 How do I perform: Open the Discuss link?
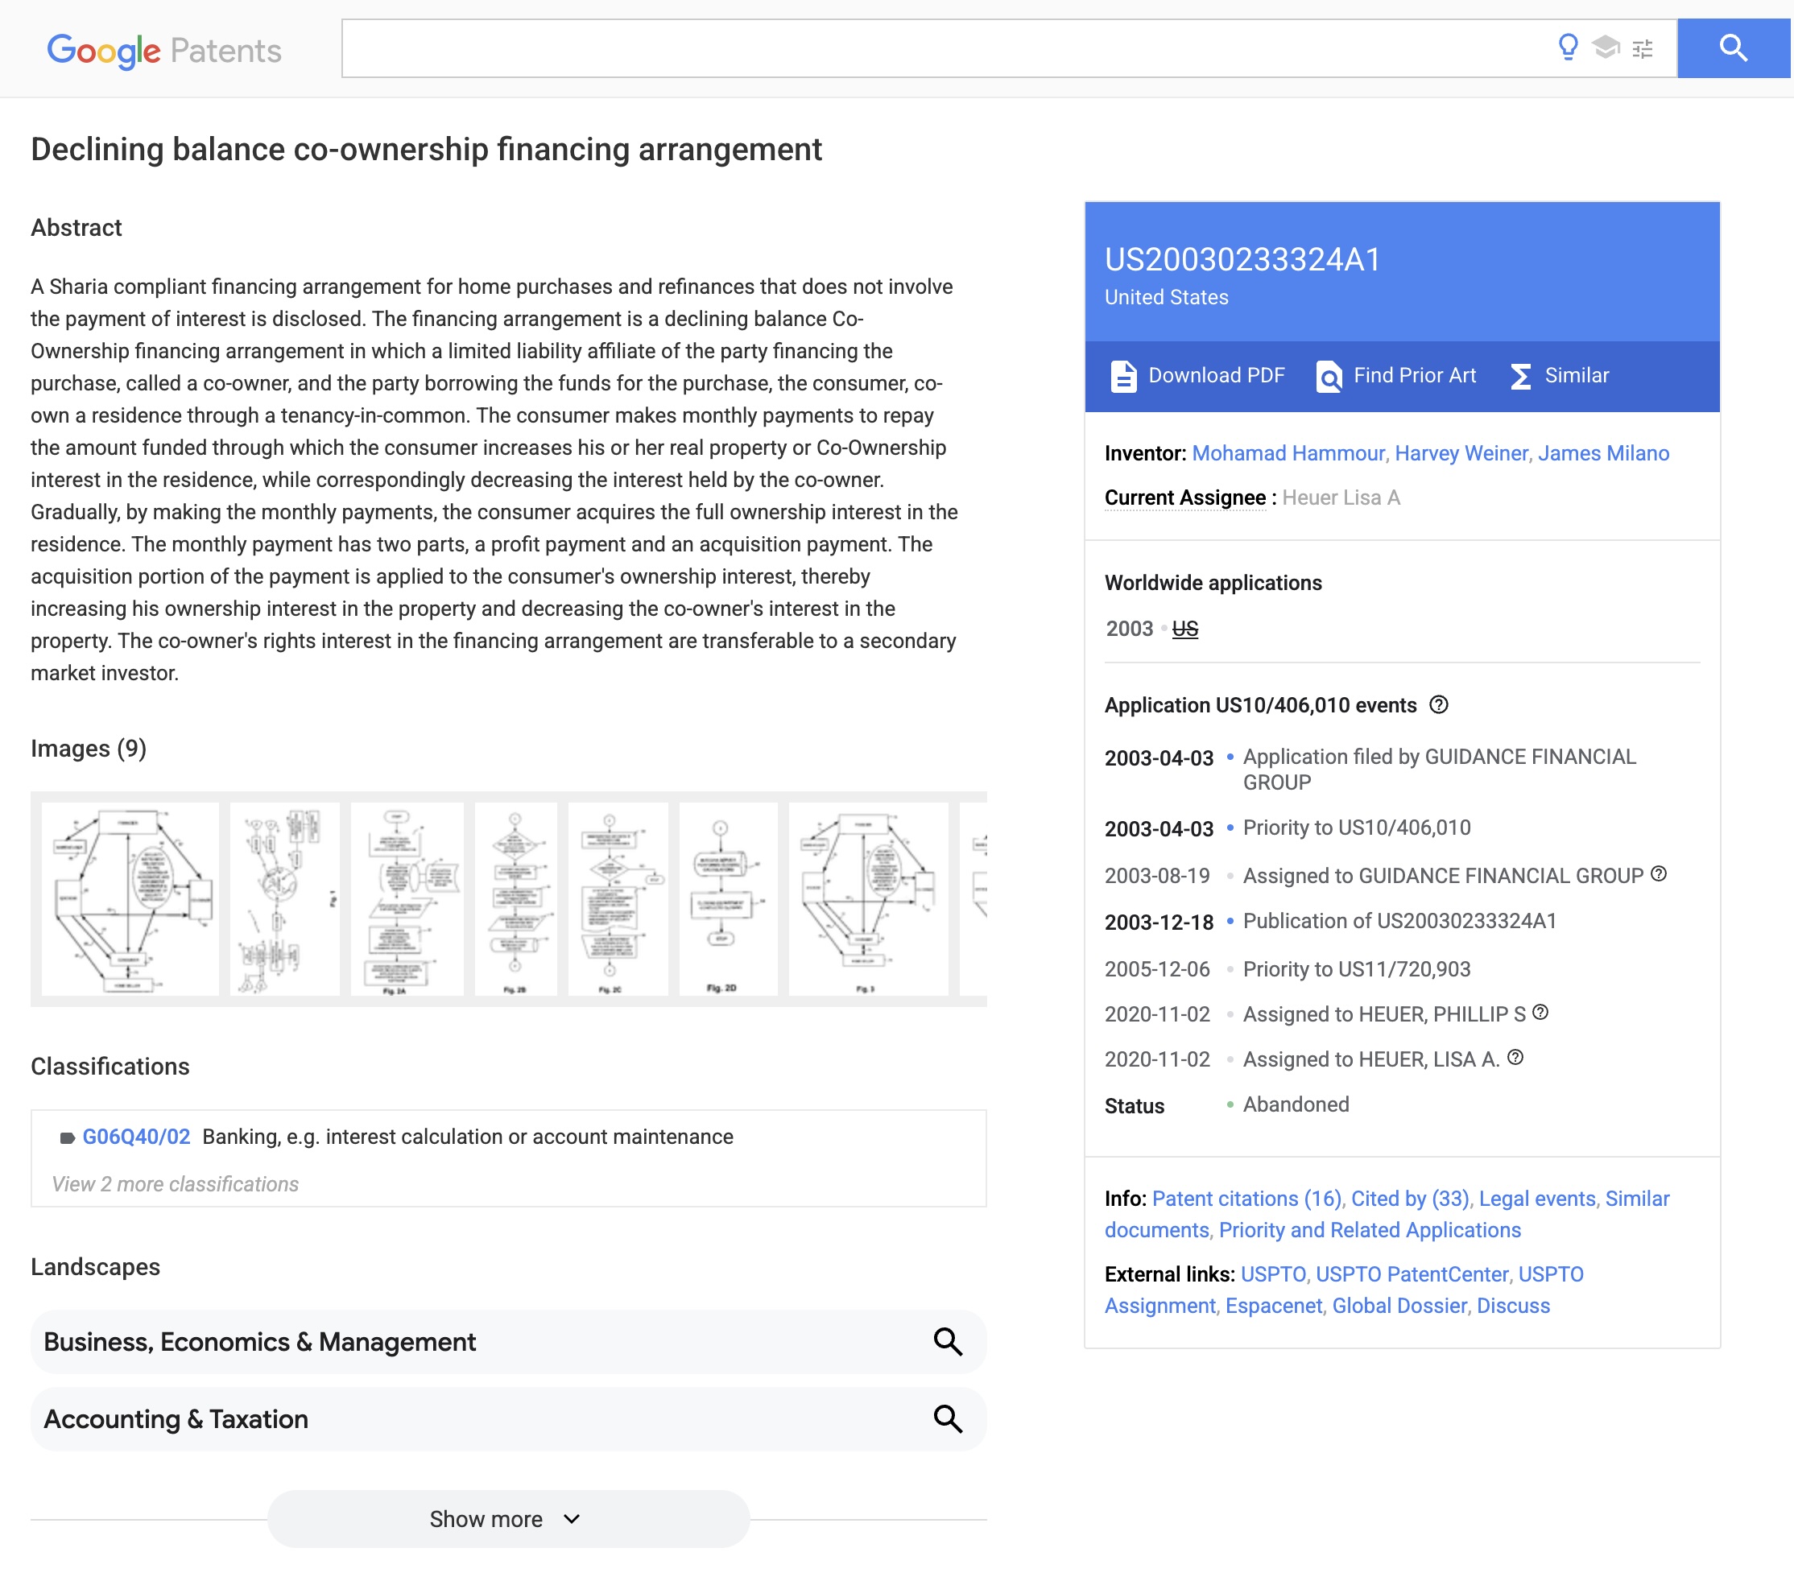pos(1513,1306)
